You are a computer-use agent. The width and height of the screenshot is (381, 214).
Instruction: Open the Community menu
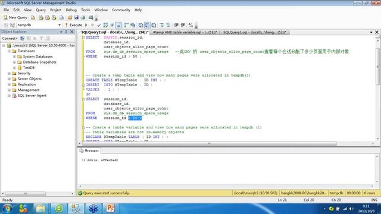pyautogui.click(x=121, y=10)
